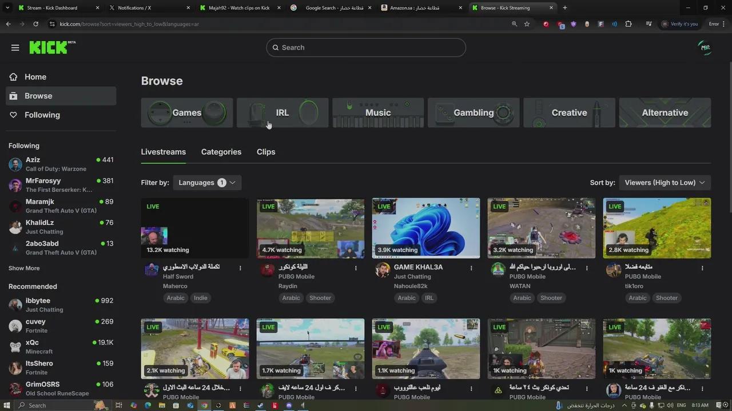
Task: Open ItsShero channel in Recommended list
Action: pos(61,368)
